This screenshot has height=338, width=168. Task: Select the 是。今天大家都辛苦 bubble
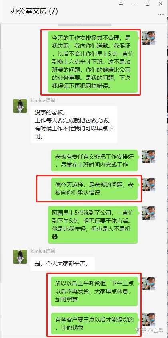63,264
